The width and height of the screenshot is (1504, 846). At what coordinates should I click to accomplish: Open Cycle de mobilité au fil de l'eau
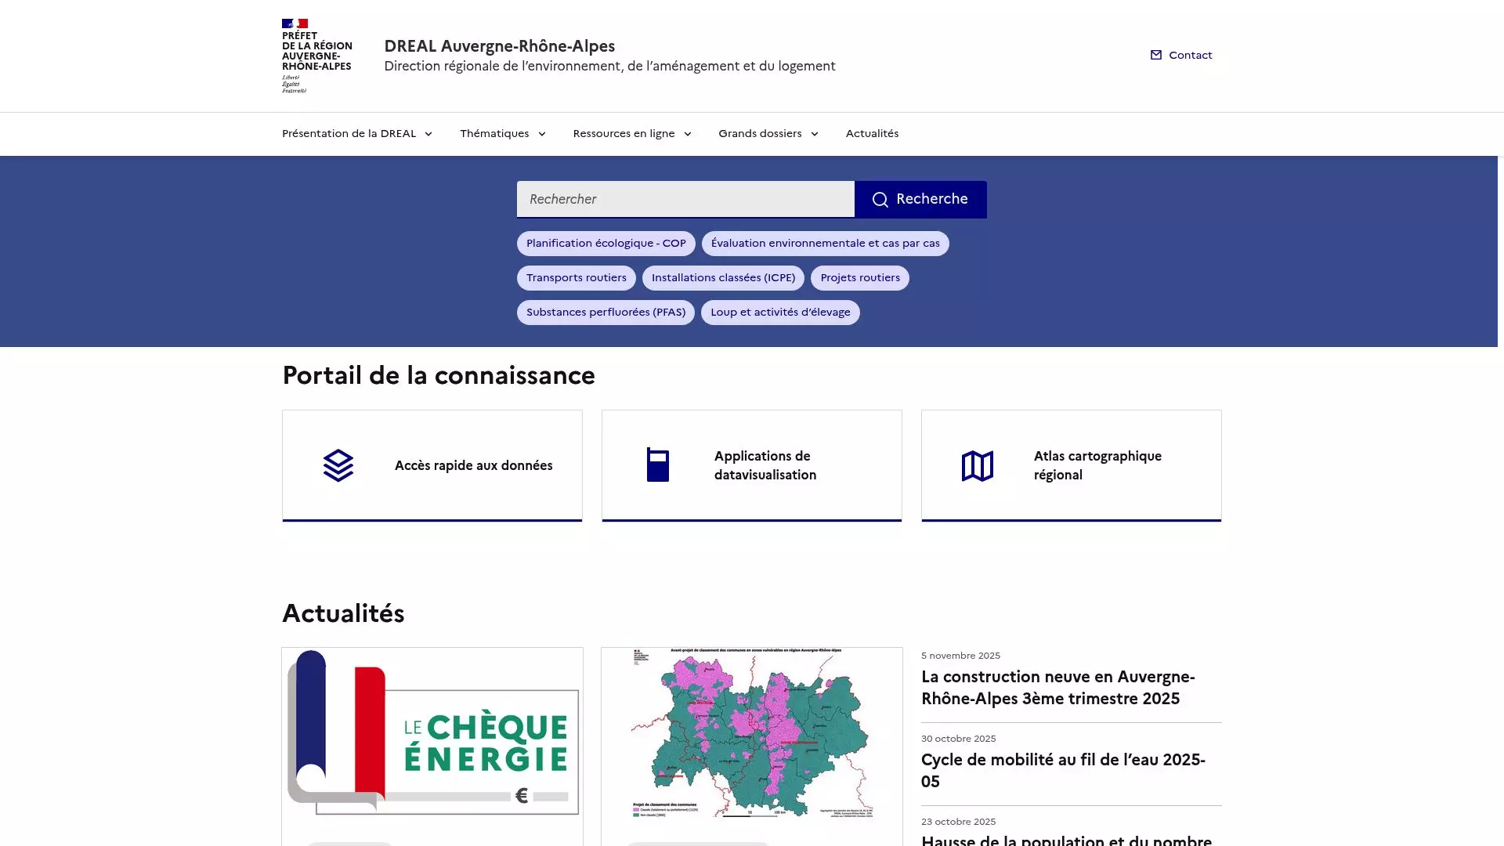pos(1063,770)
